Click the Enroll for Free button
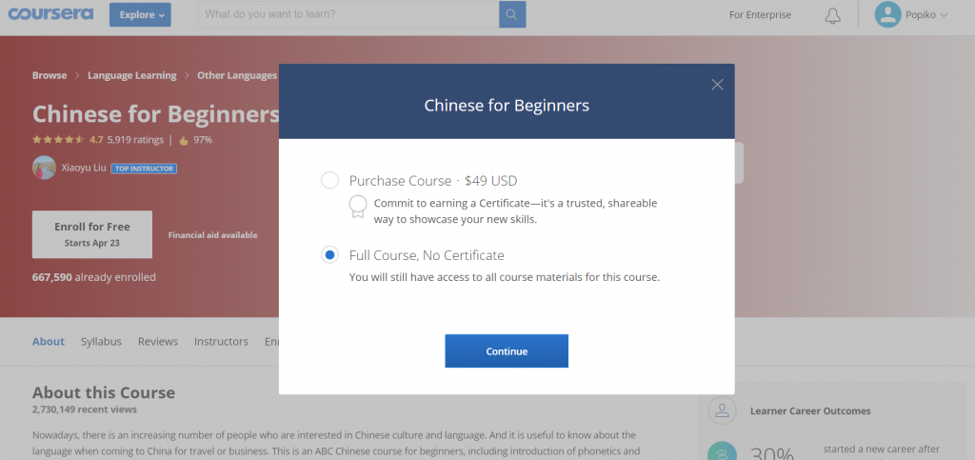 [x=92, y=234]
